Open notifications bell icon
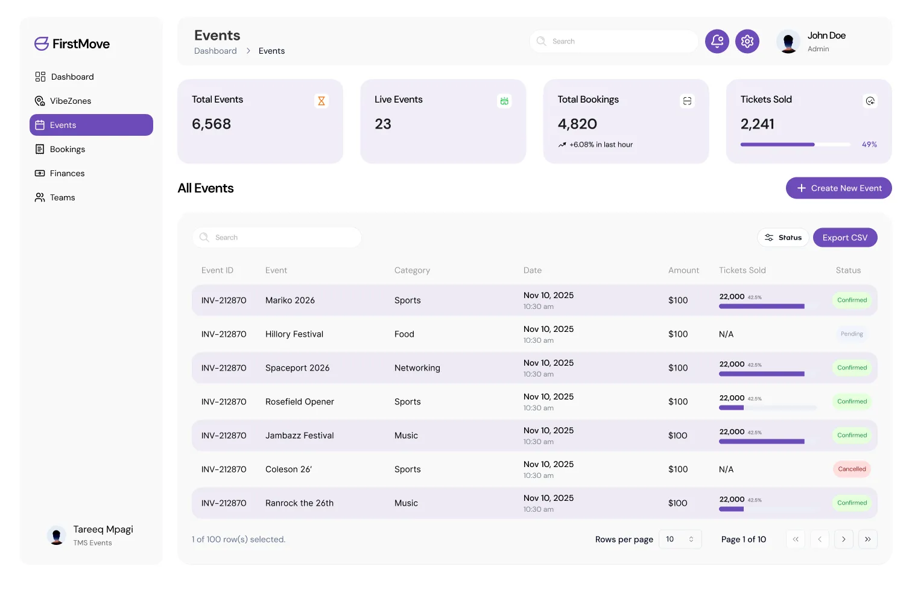912x595 pixels. [717, 41]
